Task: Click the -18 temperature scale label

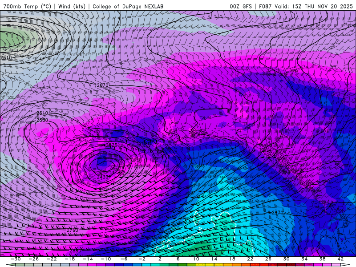Action: pos(70,259)
